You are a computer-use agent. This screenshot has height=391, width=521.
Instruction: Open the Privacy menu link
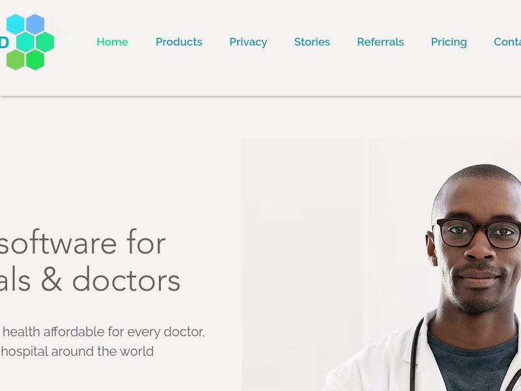point(248,42)
